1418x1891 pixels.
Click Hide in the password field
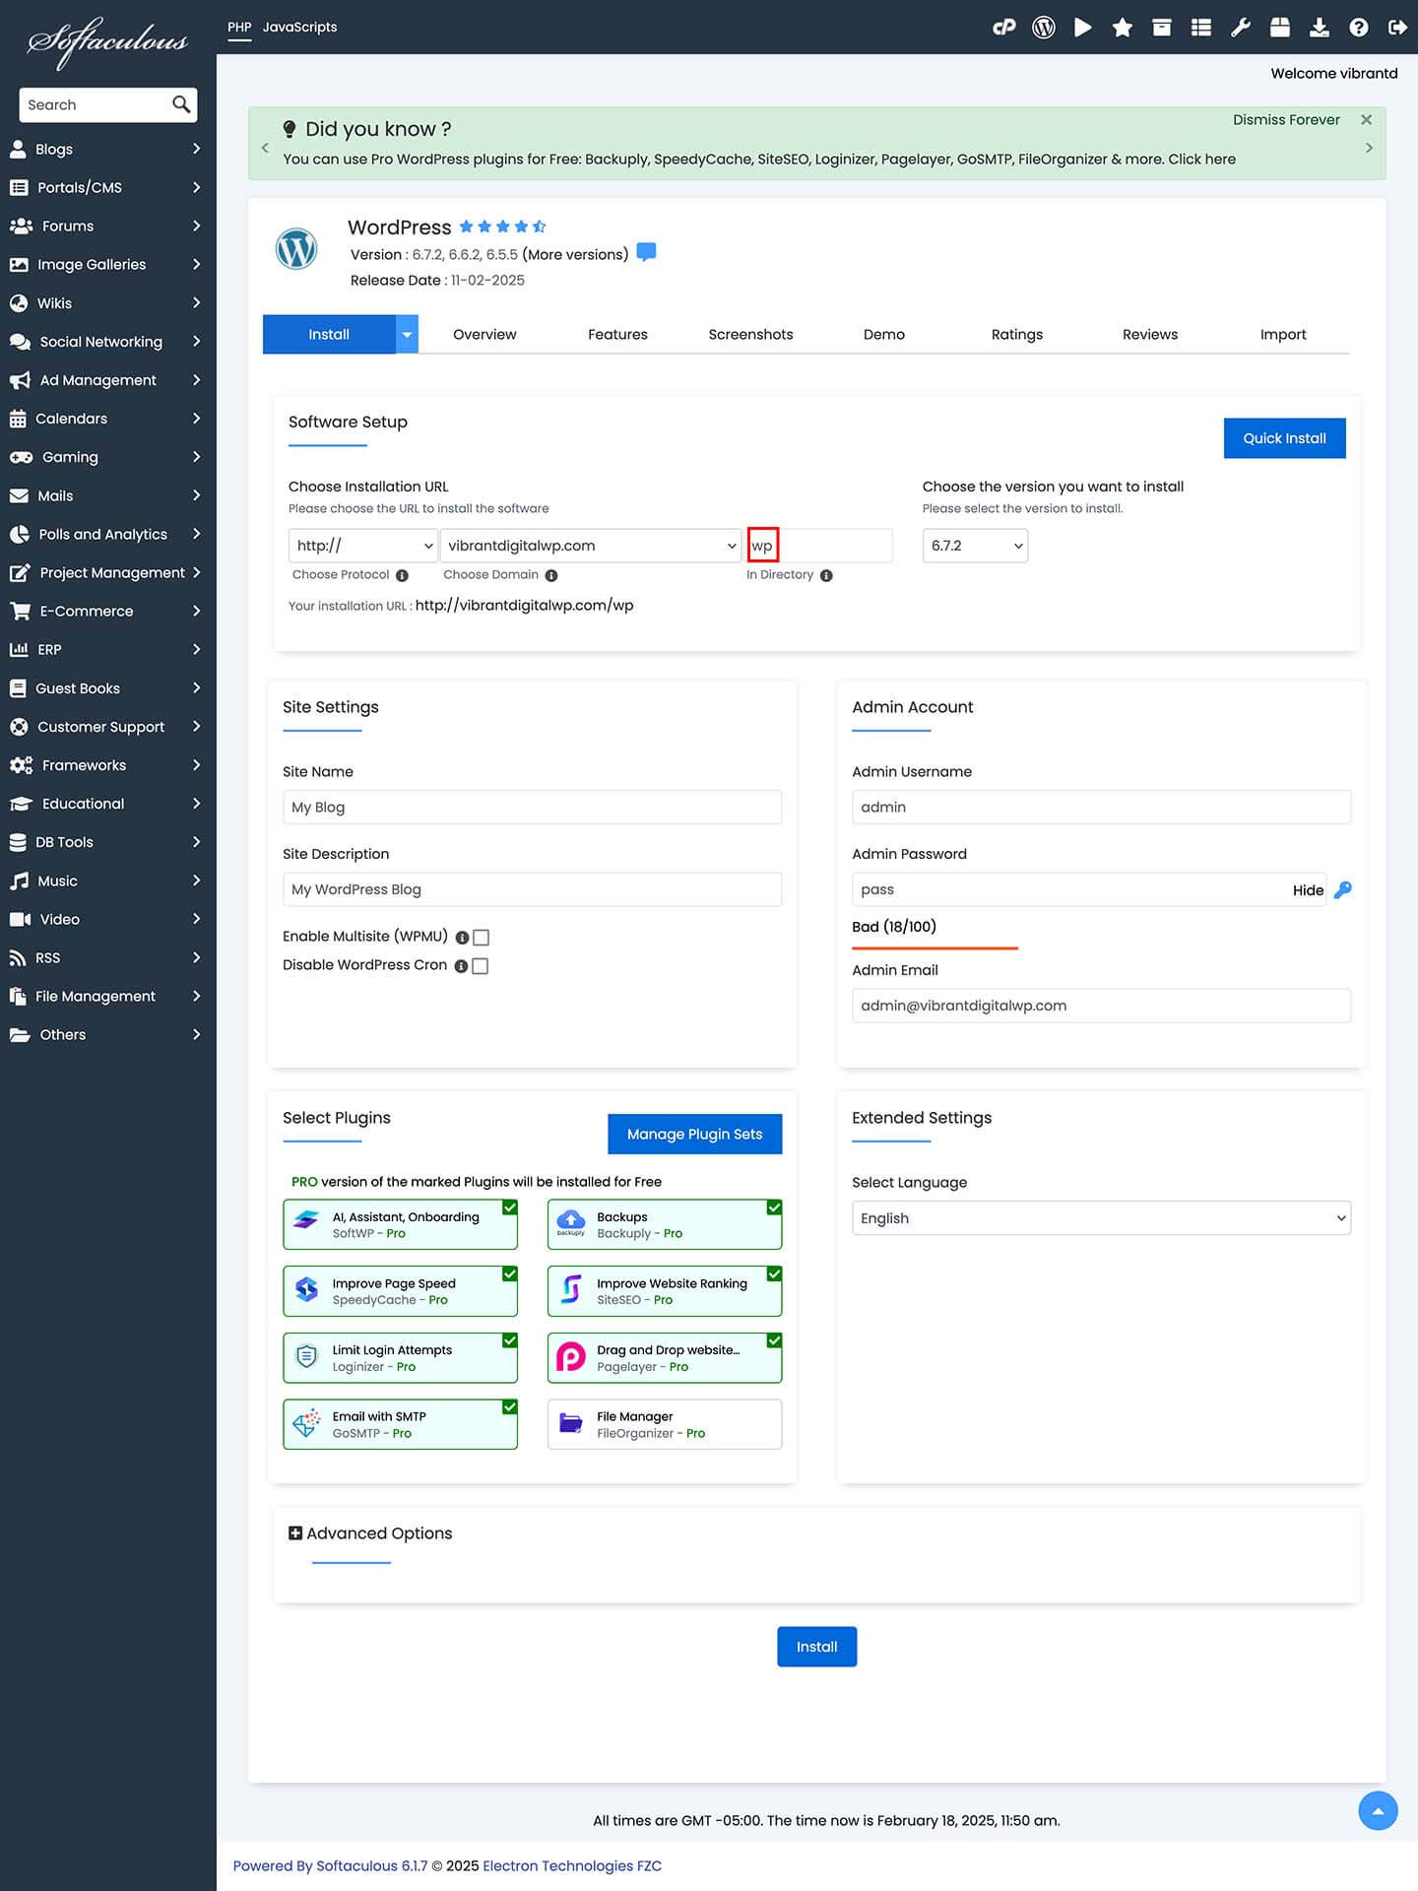coord(1308,890)
